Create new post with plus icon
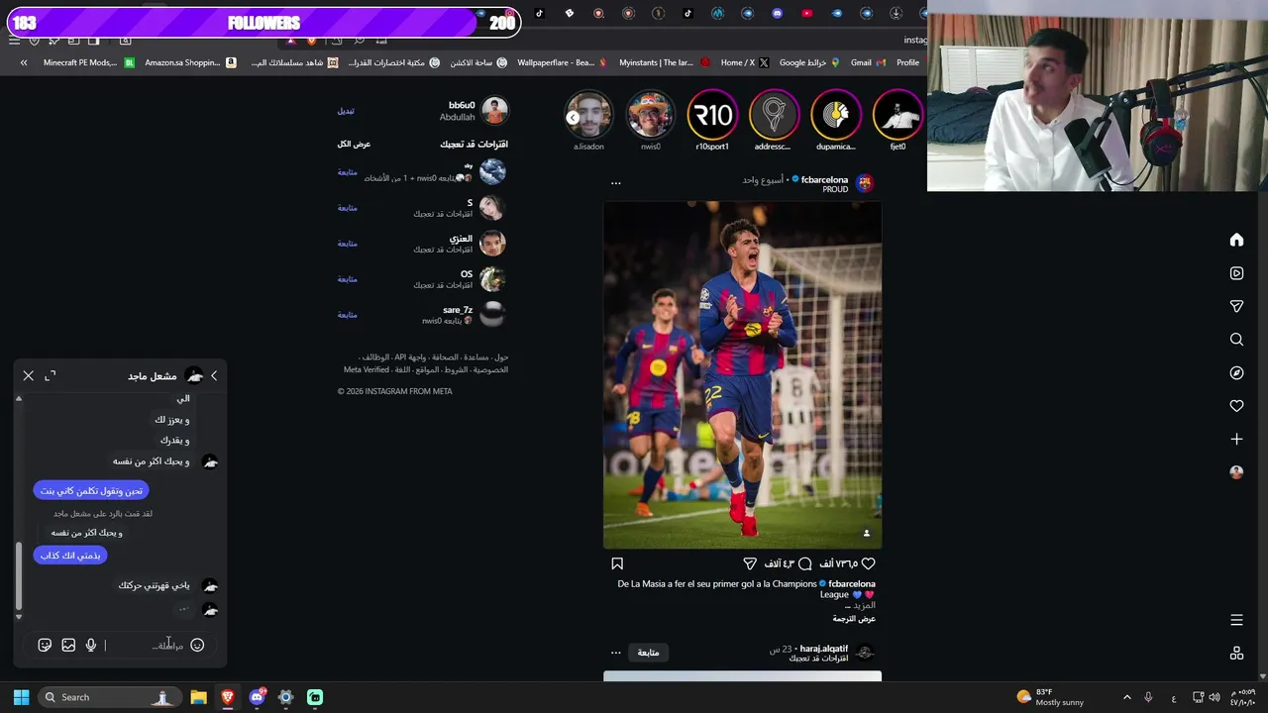 click(1236, 439)
